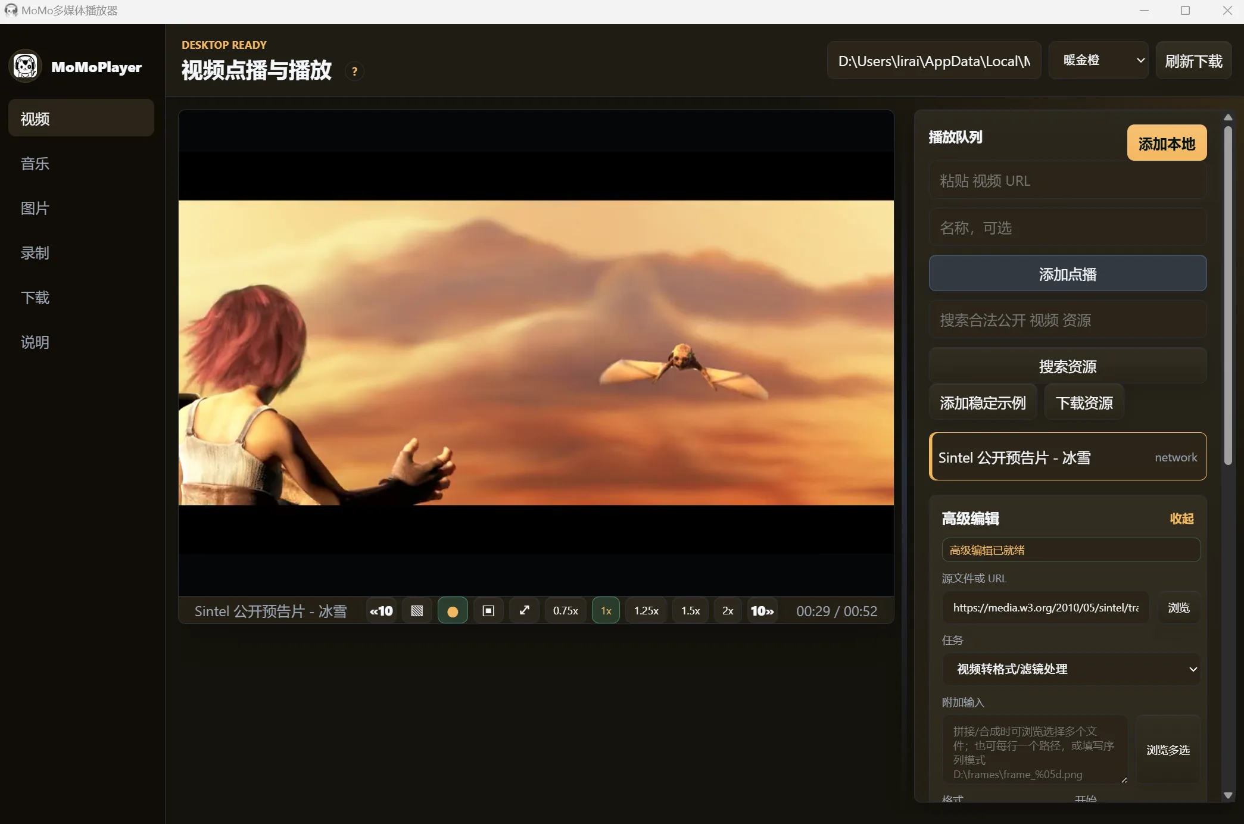1244x824 pixels.
Task: Click the MoMoPlayer panda logo
Action: point(26,66)
